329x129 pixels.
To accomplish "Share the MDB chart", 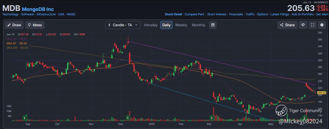I will click(x=287, y=25).
